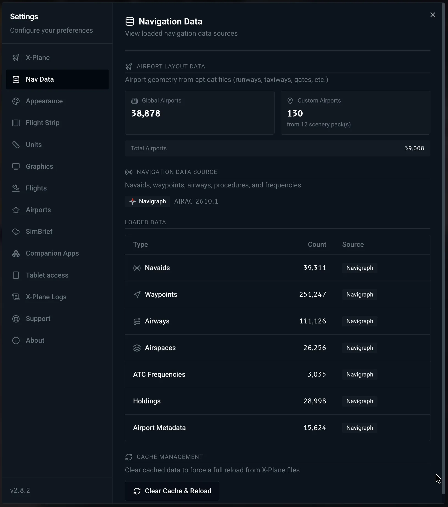This screenshot has height=507, width=448.
Task: Switch to Flight Strip settings
Action: [57, 123]
